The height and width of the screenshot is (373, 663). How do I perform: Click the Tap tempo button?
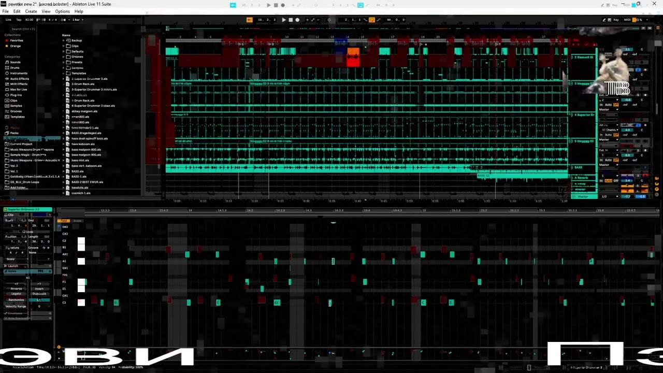tap(19, 20)
